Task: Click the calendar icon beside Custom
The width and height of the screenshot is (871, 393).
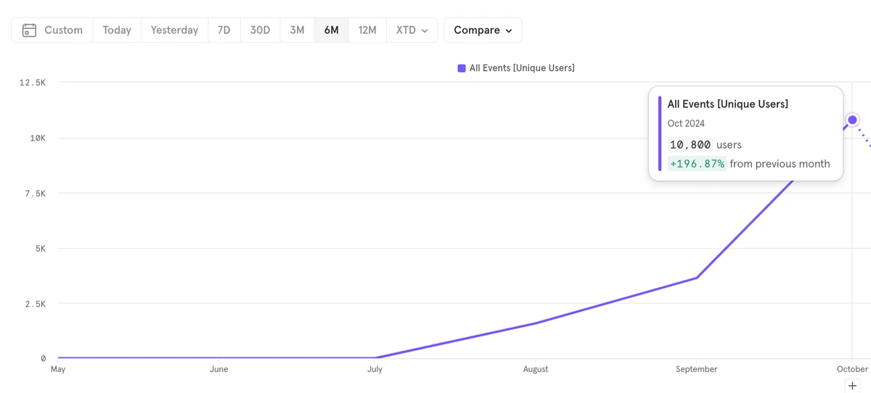Action: click(x=29, y=30)
